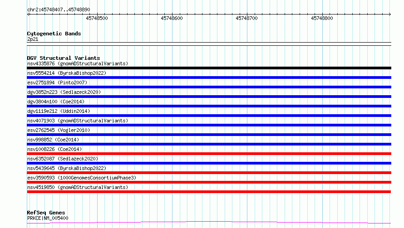Click the red bar under nsv5439645

click(x=209, y=173)
